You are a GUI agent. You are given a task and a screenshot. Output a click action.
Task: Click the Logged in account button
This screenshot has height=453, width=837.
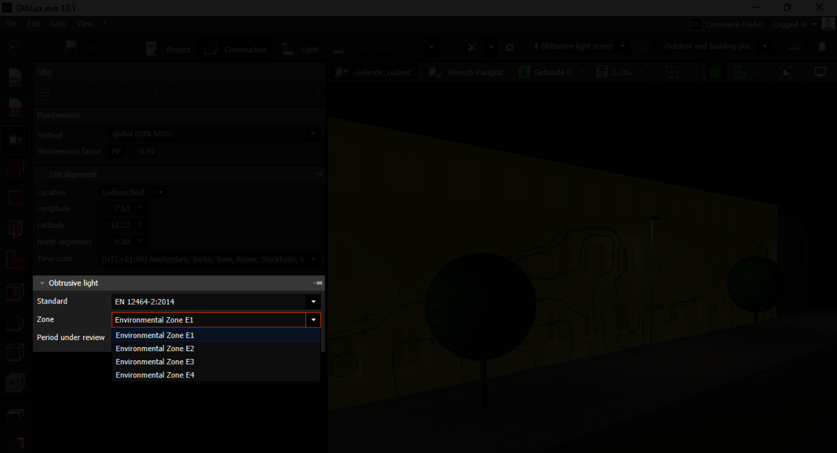pyautogui.click(x=794, y=24)
